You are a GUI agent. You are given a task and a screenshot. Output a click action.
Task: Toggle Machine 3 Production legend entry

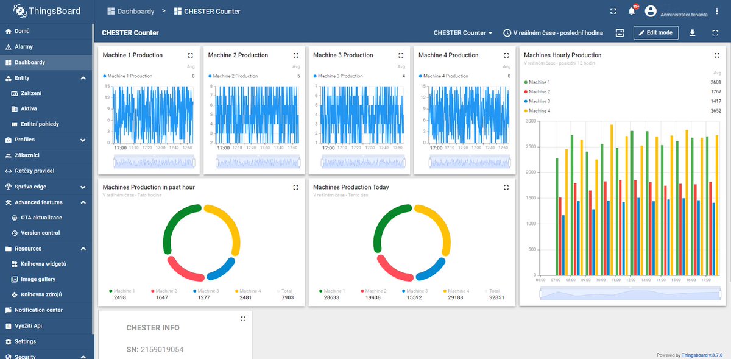(x=338, y=76)
